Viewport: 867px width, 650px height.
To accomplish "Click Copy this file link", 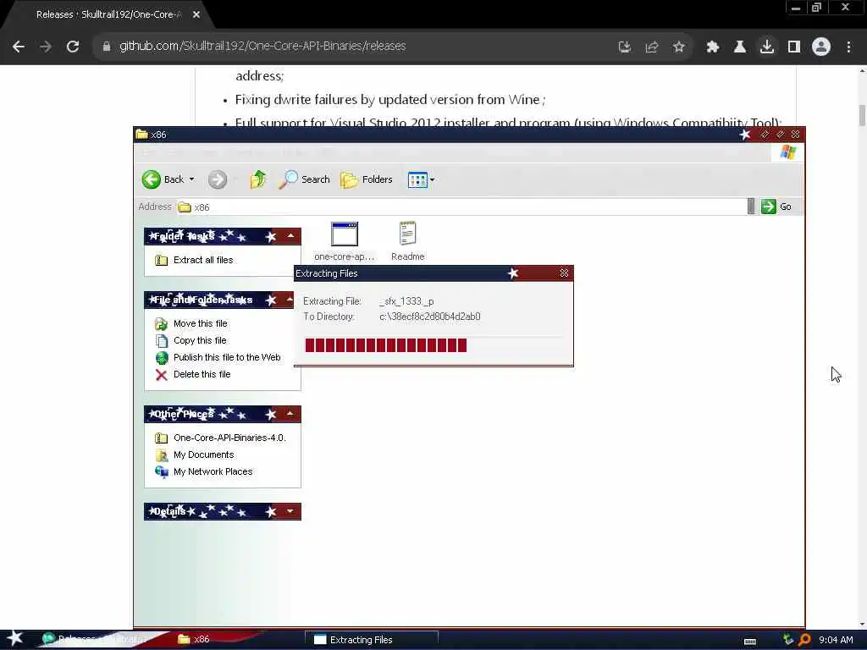I will coord(200,340).
